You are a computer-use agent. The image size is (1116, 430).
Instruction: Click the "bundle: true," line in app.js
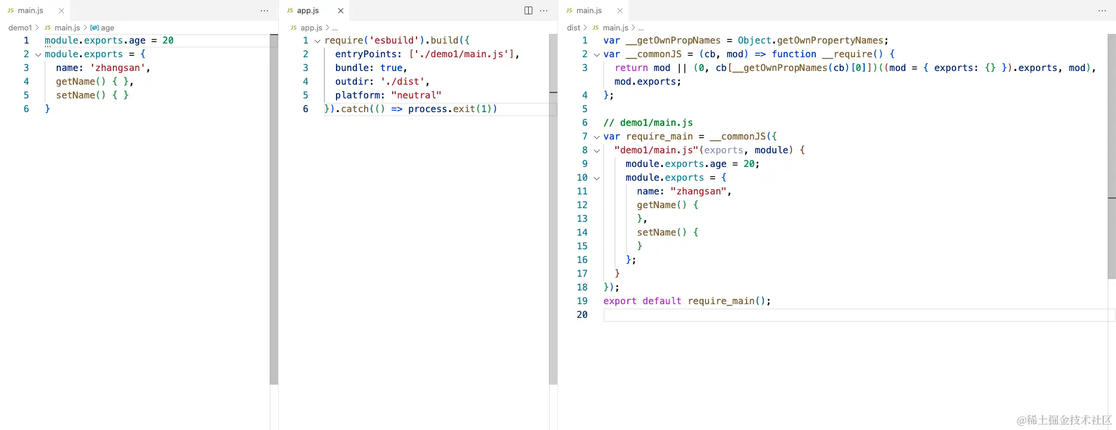coord(371,68)
